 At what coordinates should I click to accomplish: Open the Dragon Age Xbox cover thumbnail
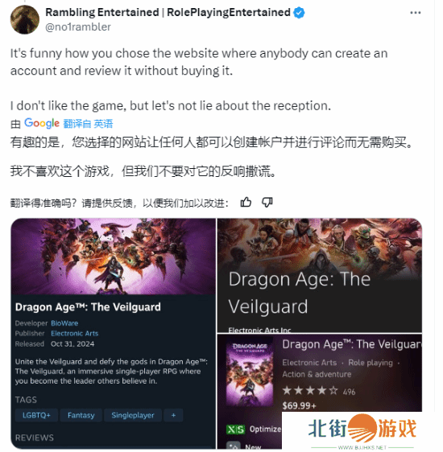[x=250, y=373]
